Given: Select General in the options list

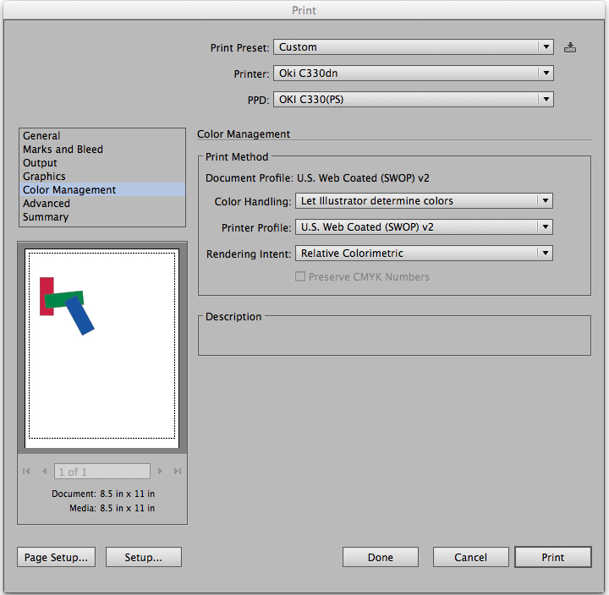Looking at the screenshot, I should (102, 136).
